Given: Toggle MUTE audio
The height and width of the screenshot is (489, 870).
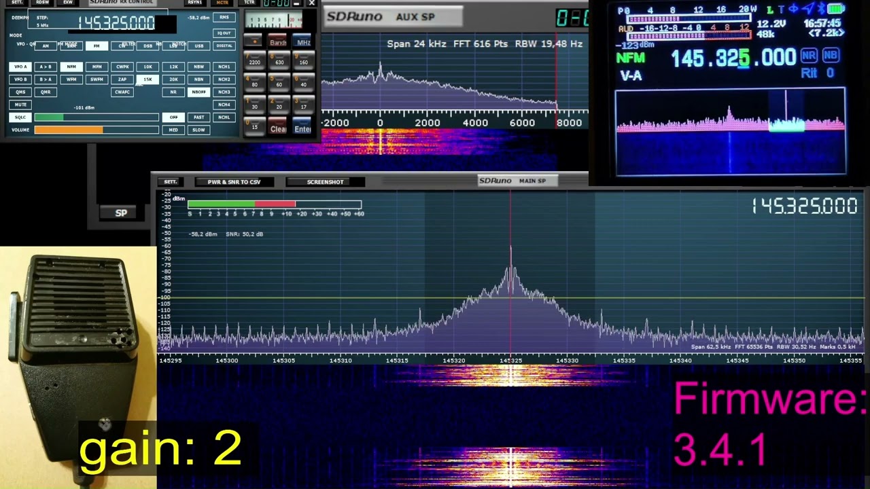Looking at the screenshot, I should coord(20,105).
